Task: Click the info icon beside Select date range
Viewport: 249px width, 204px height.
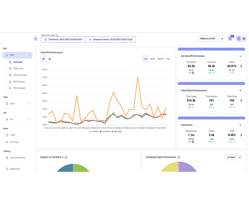Action: (57, 35)
